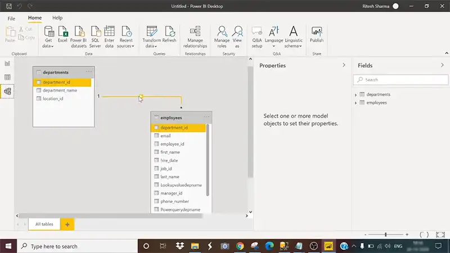
Task: Open Manage relationships dialog
Action: point(195,37)
